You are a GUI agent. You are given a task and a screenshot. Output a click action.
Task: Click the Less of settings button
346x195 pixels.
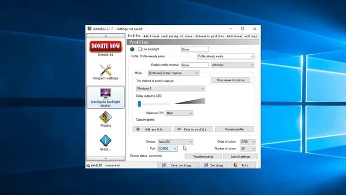point(240,157)
